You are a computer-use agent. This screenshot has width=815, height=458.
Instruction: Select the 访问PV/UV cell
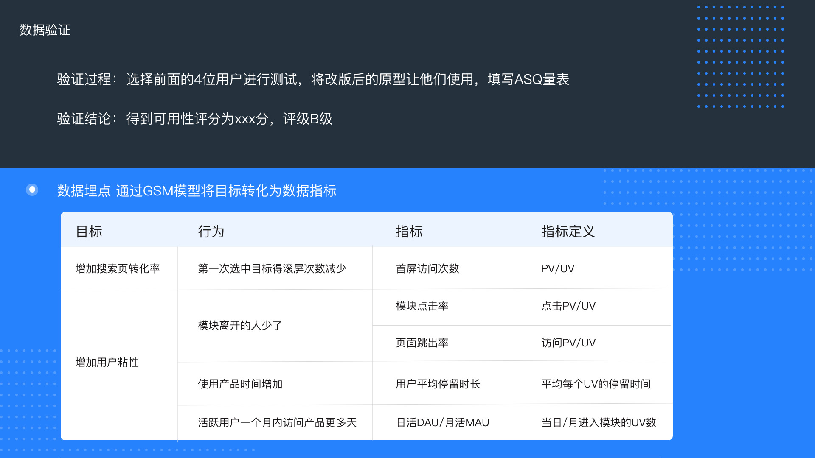click(x=568, y=343)
